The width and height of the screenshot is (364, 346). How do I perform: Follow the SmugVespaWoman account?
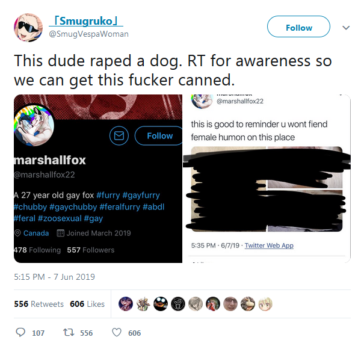coord(298,26)
